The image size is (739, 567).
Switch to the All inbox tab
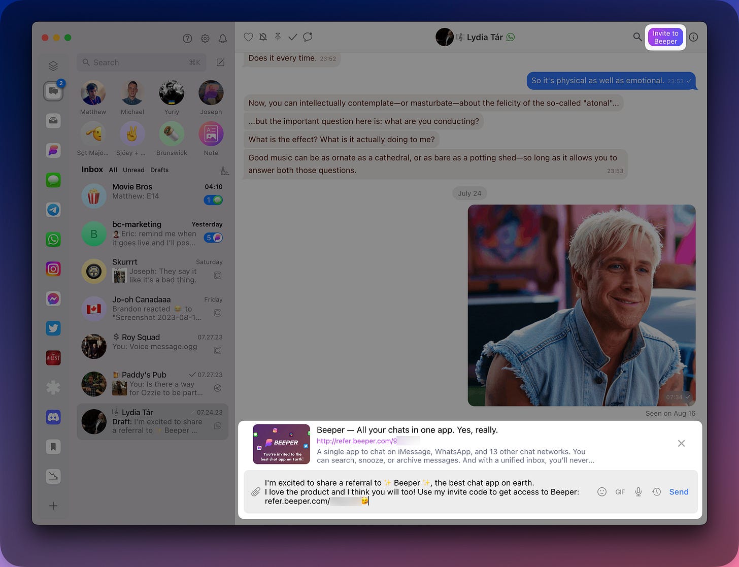click(x=113, y=170)
